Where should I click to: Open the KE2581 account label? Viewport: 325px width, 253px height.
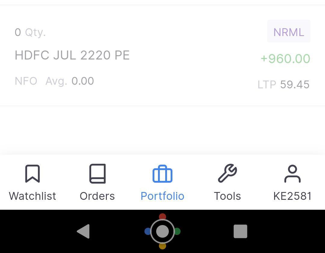(292, 196)
